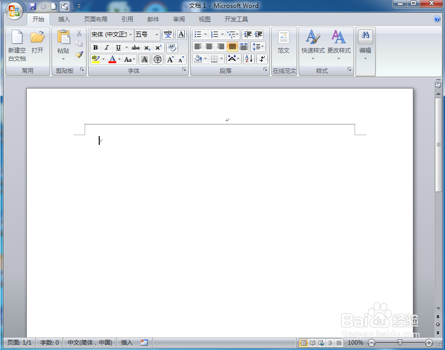Click the 中文(简体，中国) language indicator
Viewport: 445px width, 350px height.
(x=90, y=343)
